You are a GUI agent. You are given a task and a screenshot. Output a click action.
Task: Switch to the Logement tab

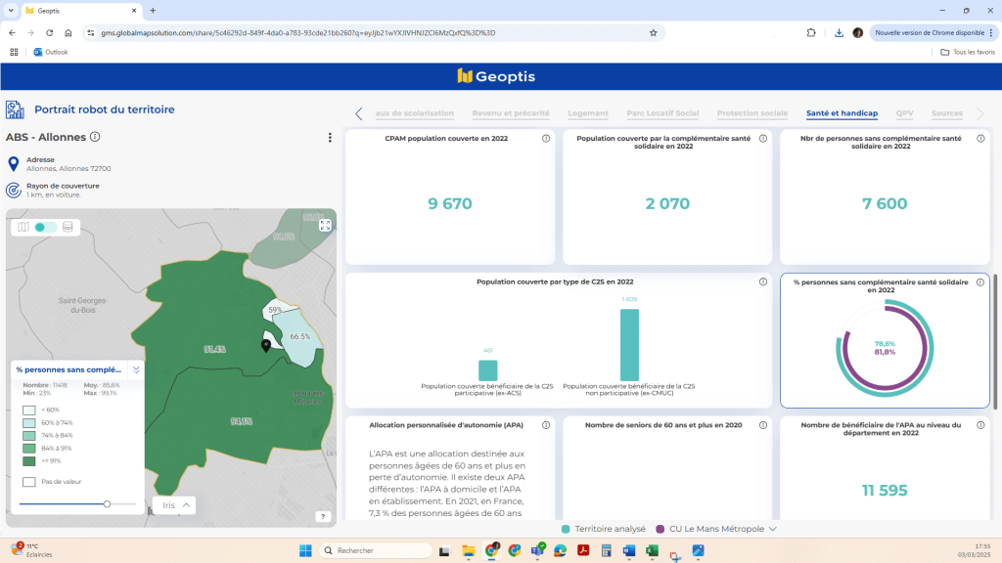point(587,112)
